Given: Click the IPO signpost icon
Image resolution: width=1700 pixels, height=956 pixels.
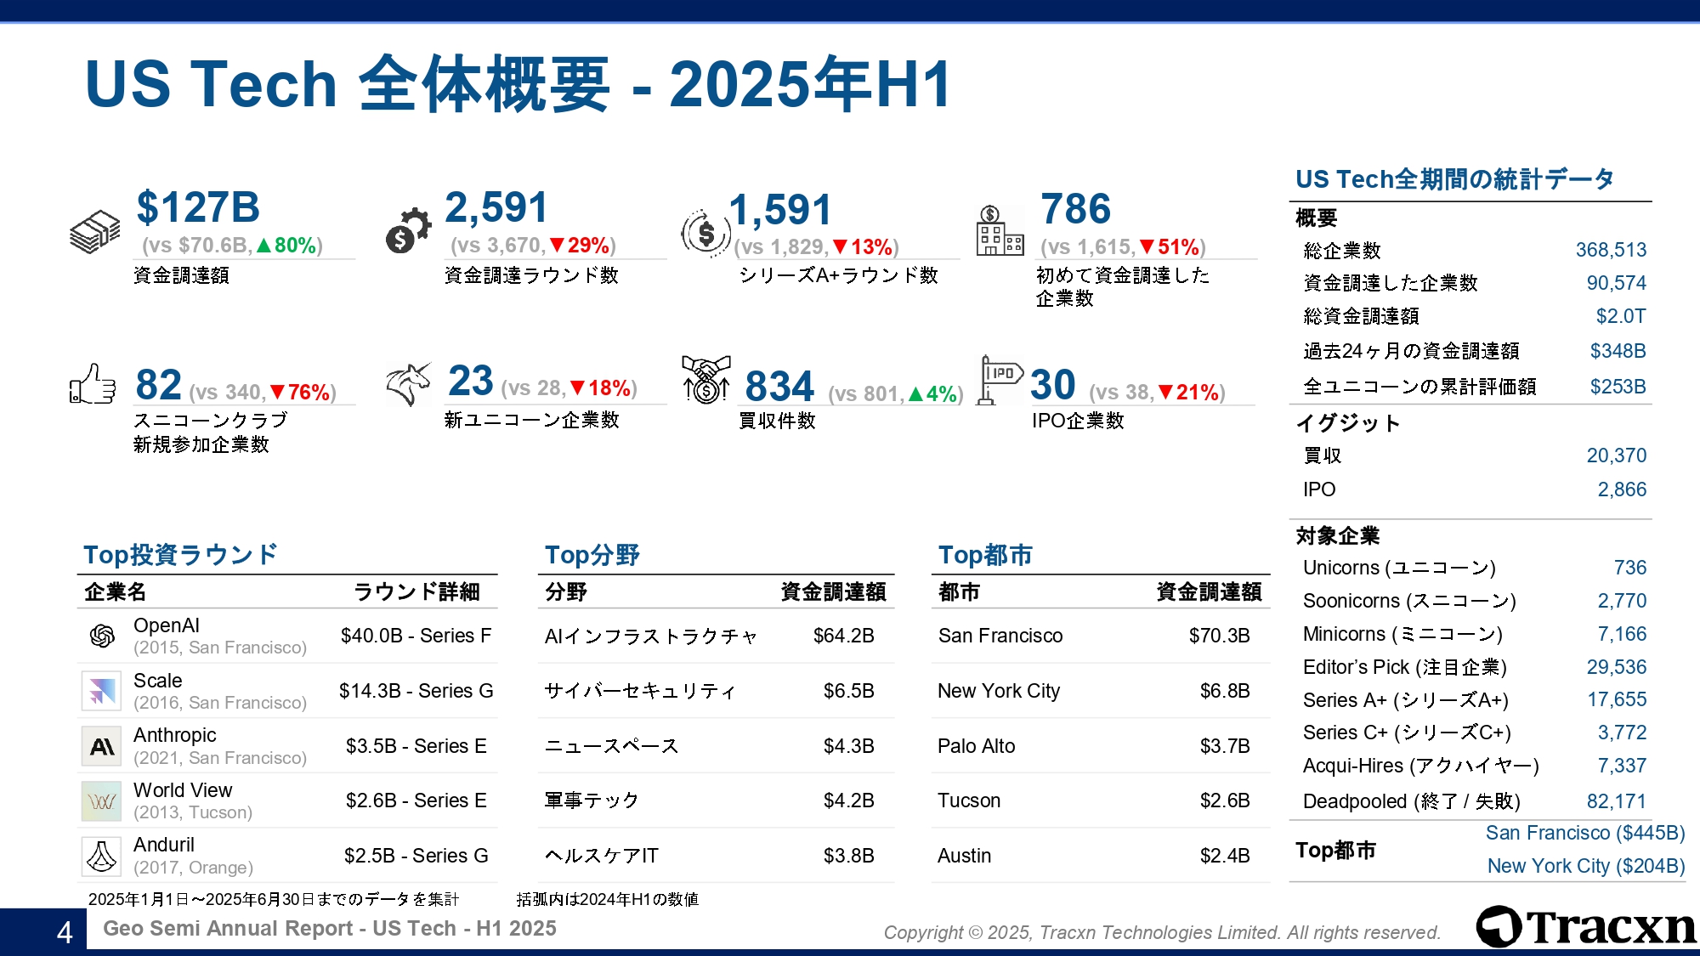Looking at the screenshot, I should [x=999, y=380].
